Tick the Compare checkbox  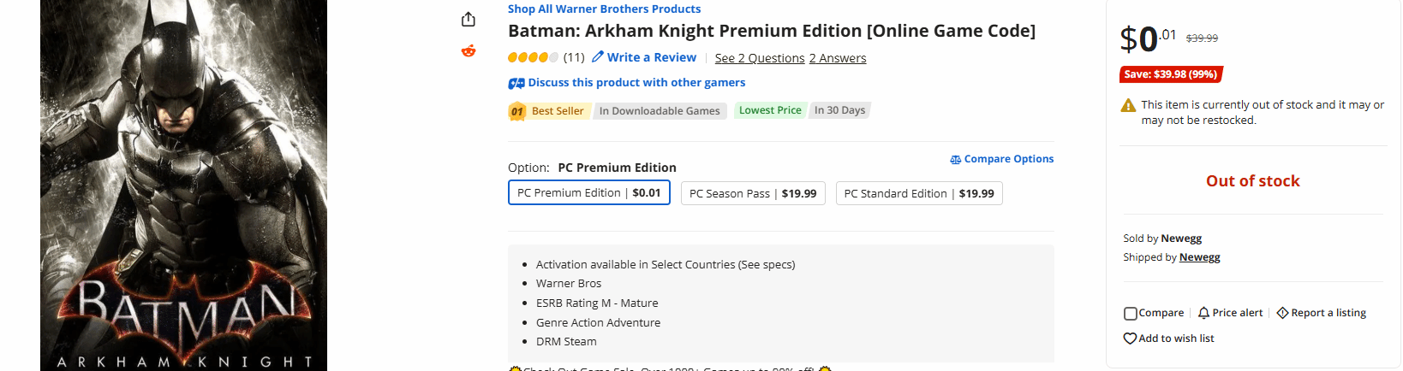pyautogui.click(x=1131, y=314)
